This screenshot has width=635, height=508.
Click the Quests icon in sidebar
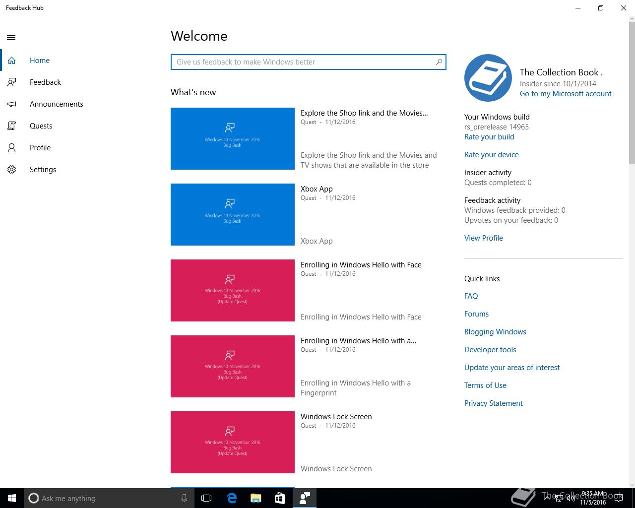[11, 126]
